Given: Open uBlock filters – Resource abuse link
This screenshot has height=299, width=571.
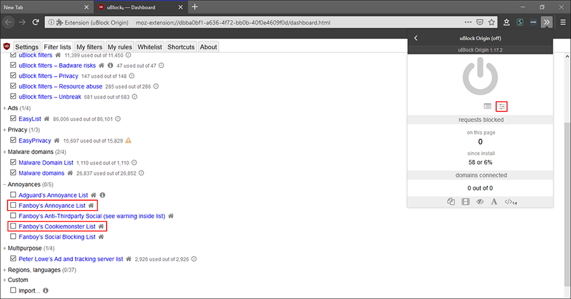Looking at the screenshot, I should pos(60,86).
